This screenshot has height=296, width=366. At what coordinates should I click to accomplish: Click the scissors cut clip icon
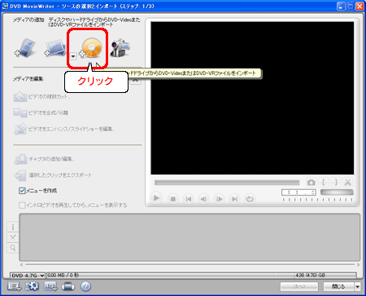click(347, 182)
